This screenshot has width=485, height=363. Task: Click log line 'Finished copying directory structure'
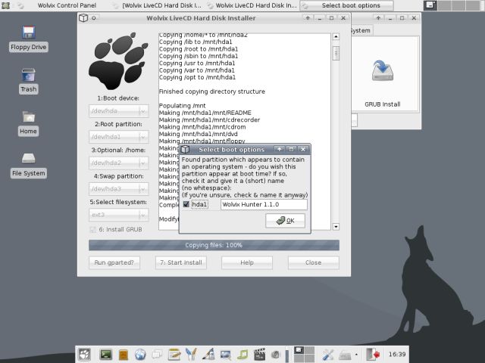[x=212, y=92]
